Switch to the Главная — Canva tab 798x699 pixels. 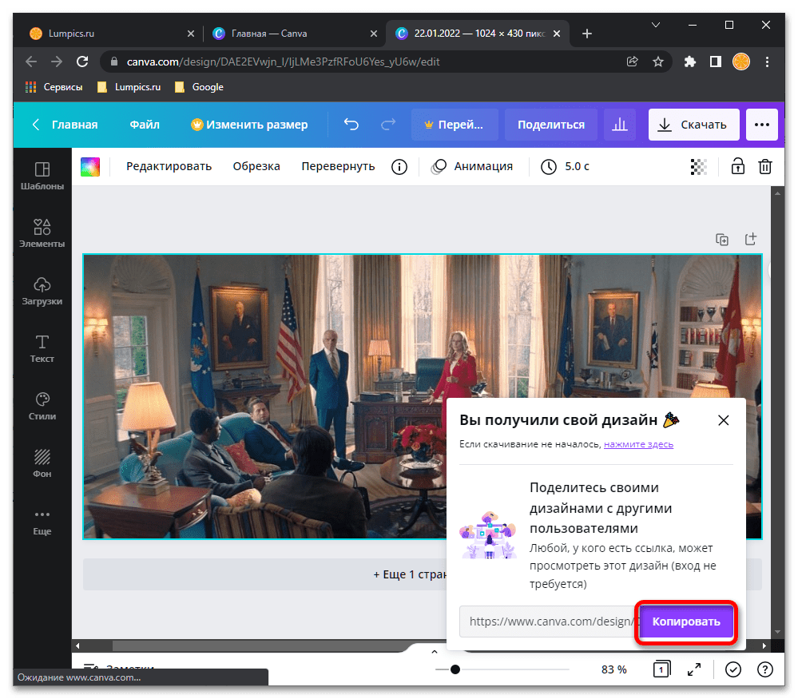[294, 34]
